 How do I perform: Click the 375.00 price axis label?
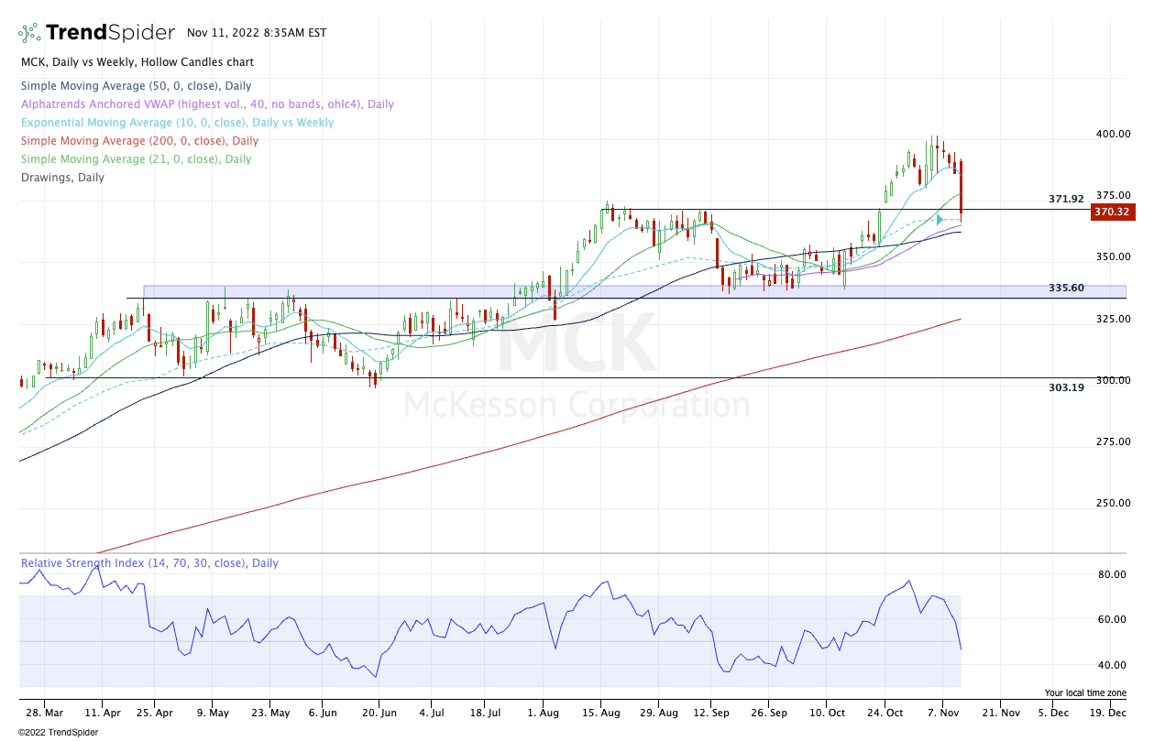click(x=1113, y=195)
